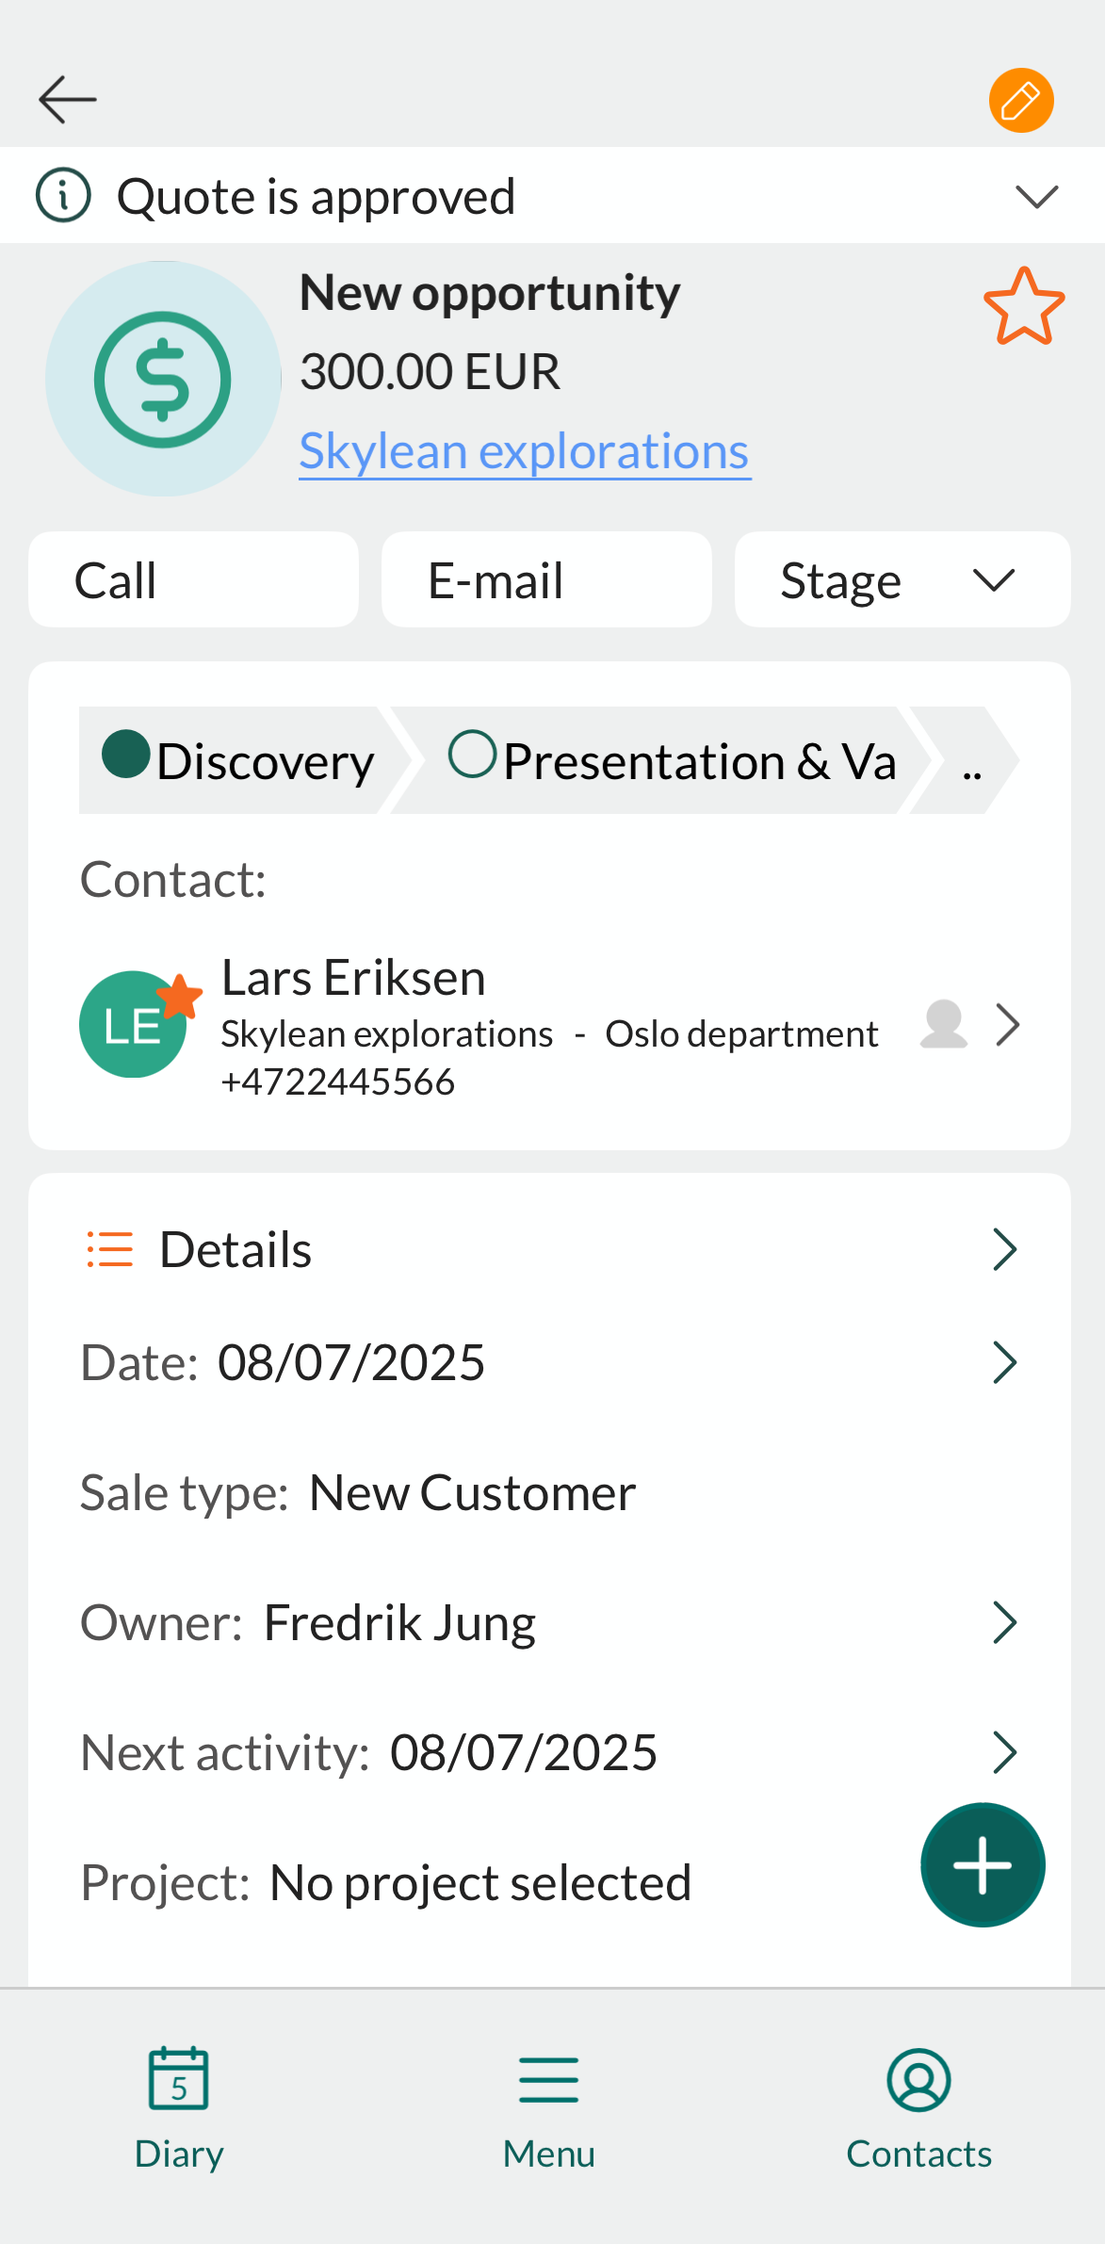Tap the Details list icon

tap(110, 1250)
